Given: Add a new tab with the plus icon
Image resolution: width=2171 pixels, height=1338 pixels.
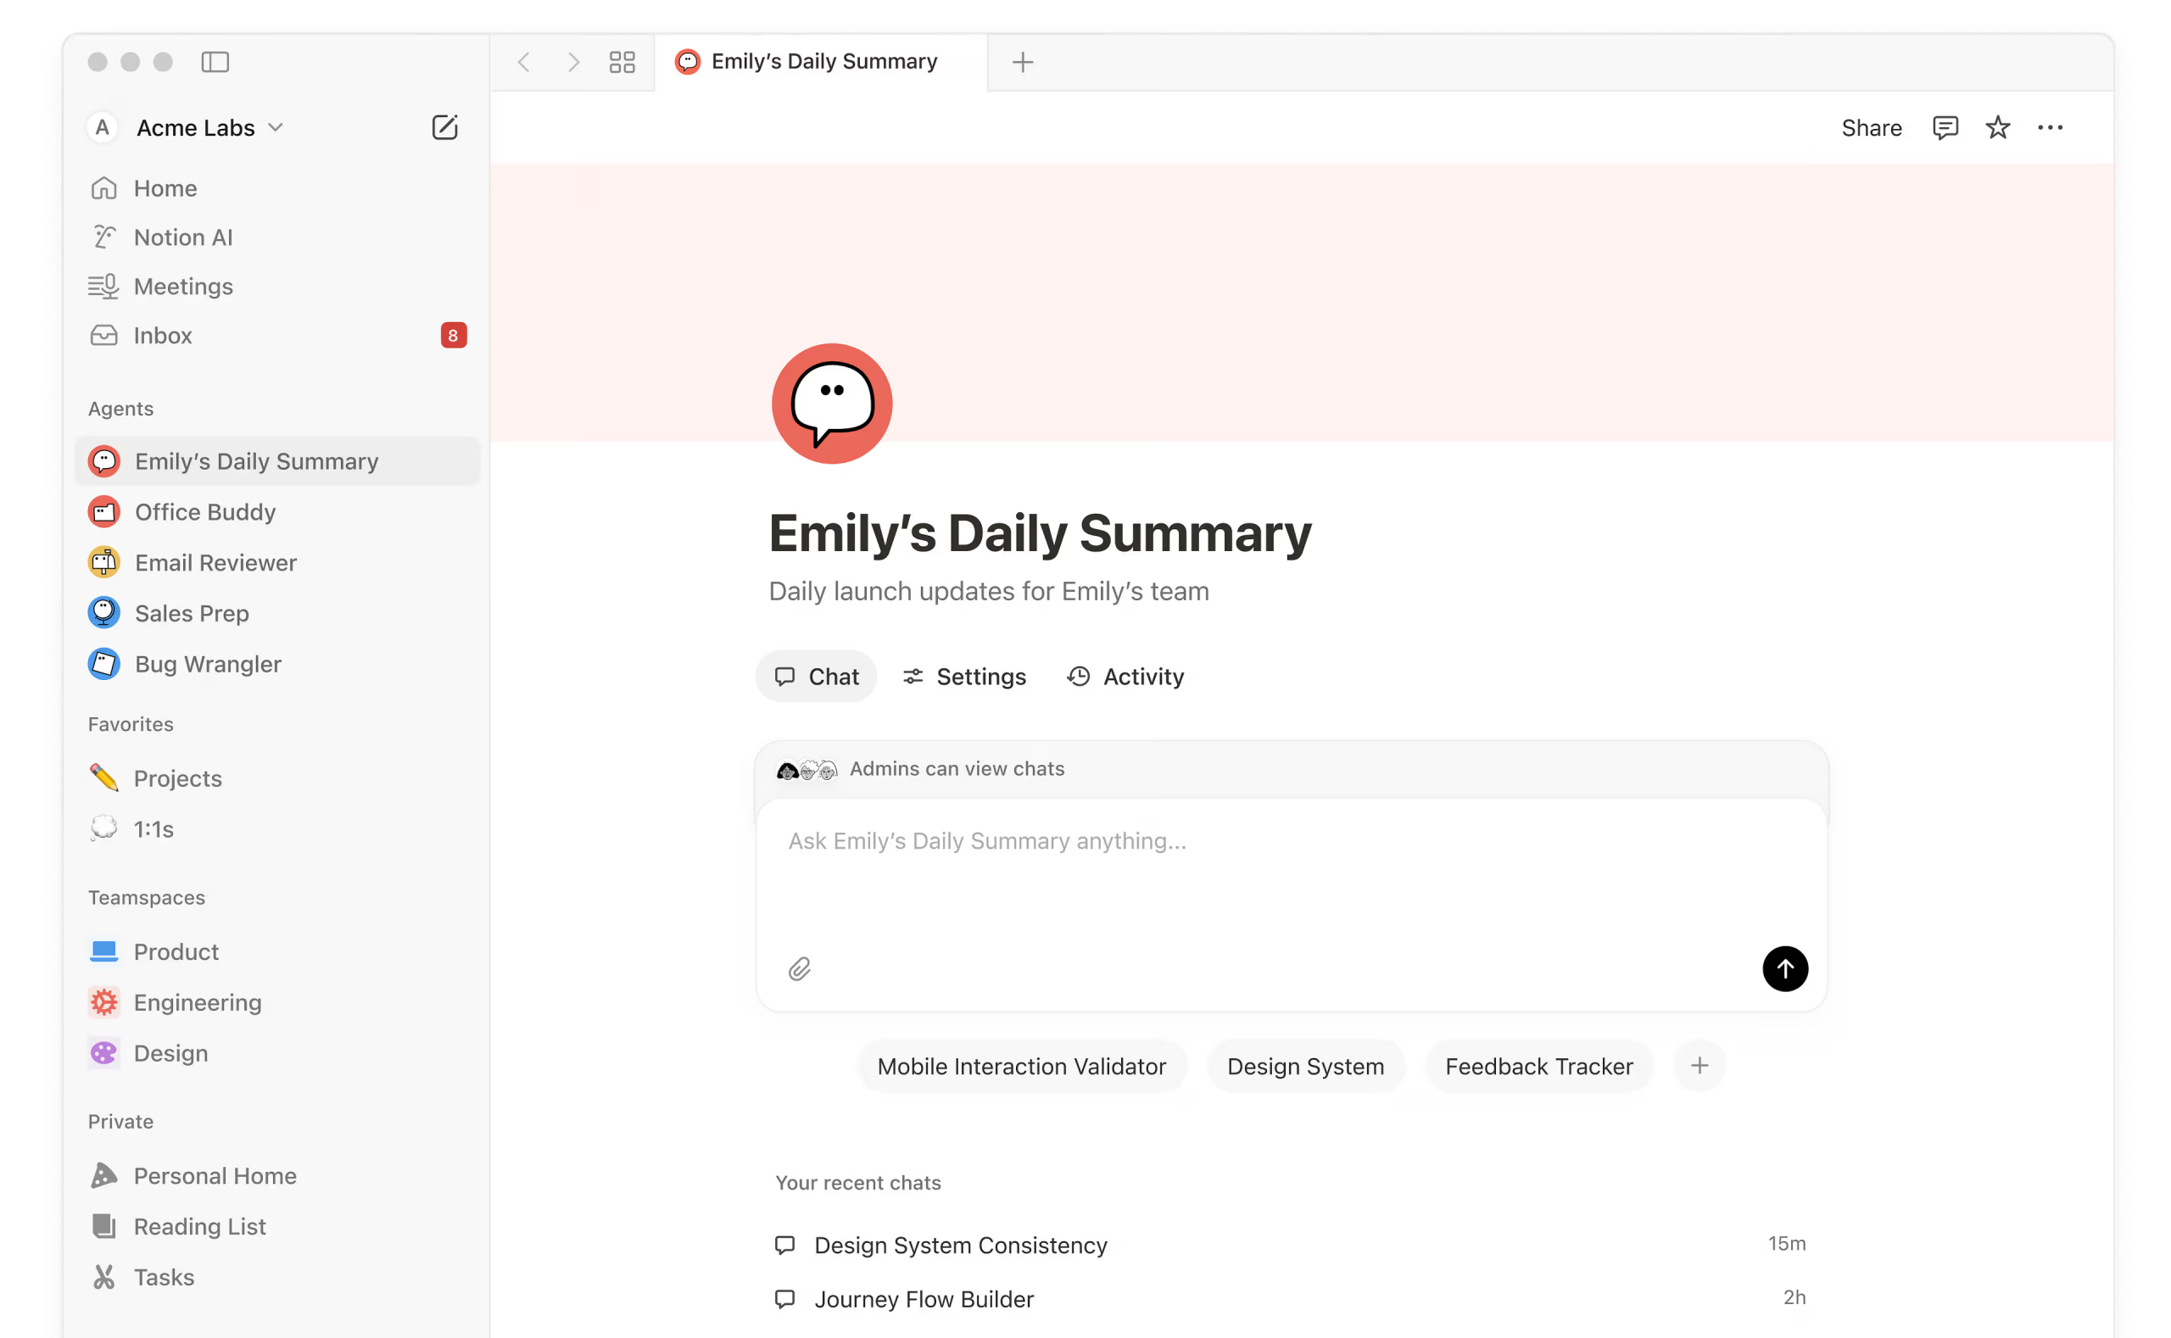Looking at the screenshot, I should coord(1022,62).
